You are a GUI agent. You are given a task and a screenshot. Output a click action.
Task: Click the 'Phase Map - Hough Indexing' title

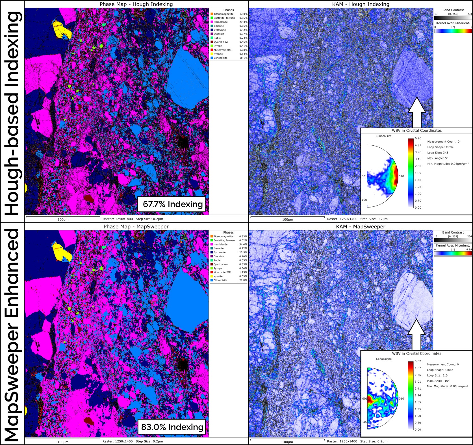pyautogui.click(x=136, y=4)
